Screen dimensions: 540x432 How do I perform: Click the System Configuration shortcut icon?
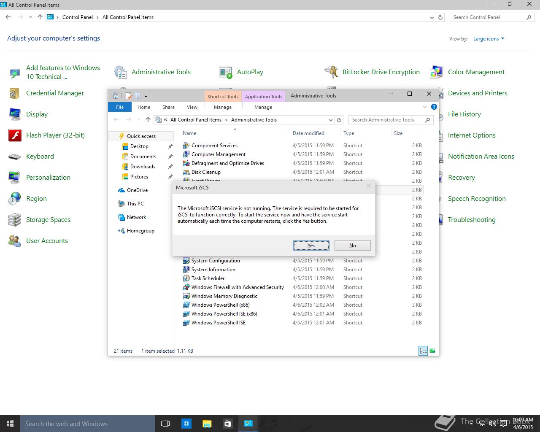pyautogui.click(x=186, y=261)
